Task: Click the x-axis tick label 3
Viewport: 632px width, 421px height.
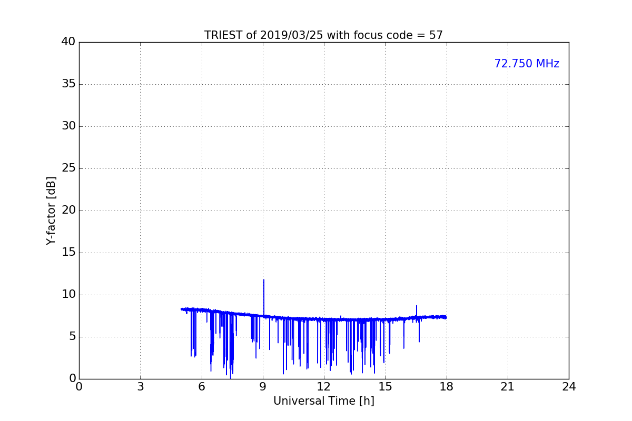Action: 140,387
